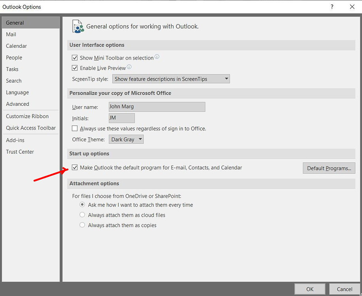362x296 pixels.
Task: Confirm settings with the OK button
Action: click(x=310, y=289)
